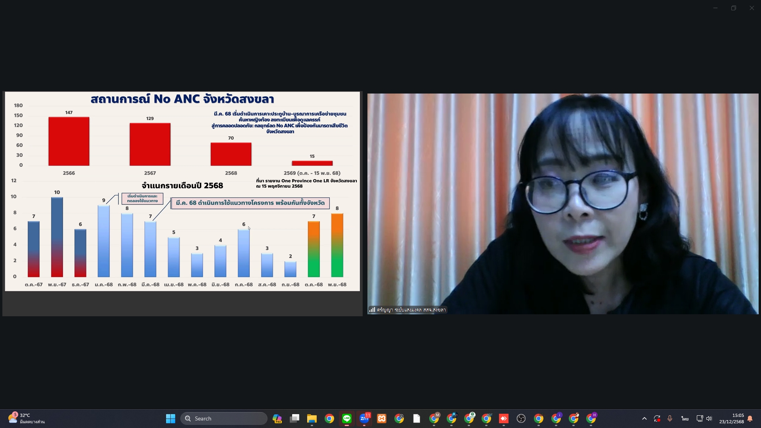Image resolution: width=761 pixels, height=428 pixels.
Task: Open notification bell in taskbar corner
Action: (x=750, y=418)
